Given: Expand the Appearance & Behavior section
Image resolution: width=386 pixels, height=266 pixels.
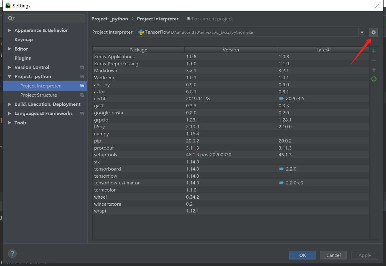Looking at the screenshot, I should (10, 30).
